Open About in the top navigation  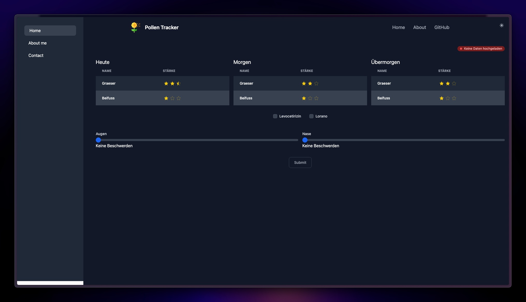coord(419,27)
